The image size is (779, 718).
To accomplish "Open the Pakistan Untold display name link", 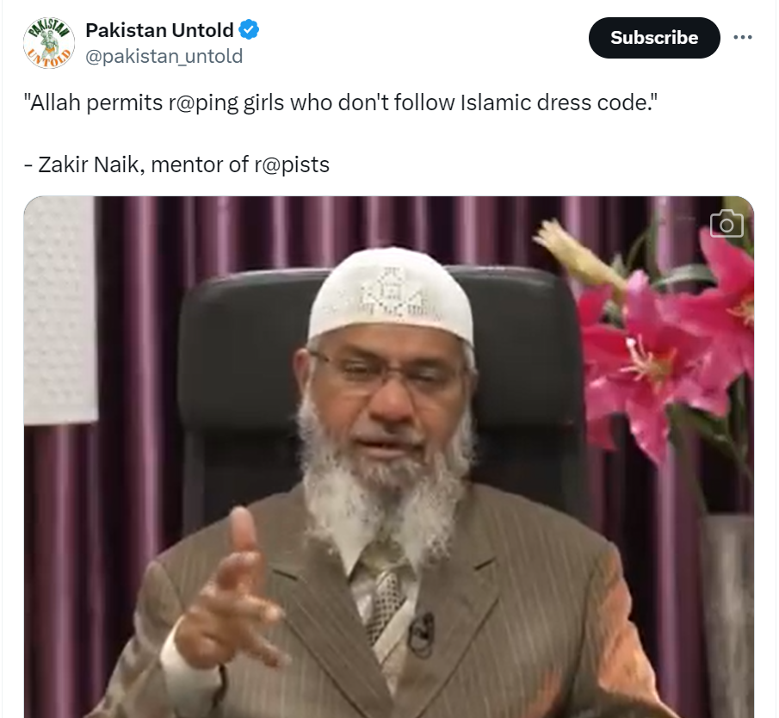I will 159,30.
